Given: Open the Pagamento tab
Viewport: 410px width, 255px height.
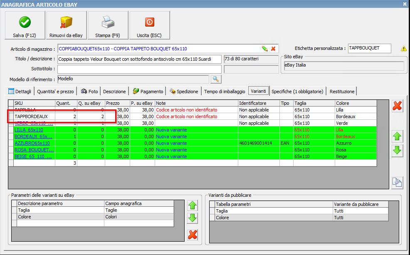Looking at the screenshot, I should point(148,92).
